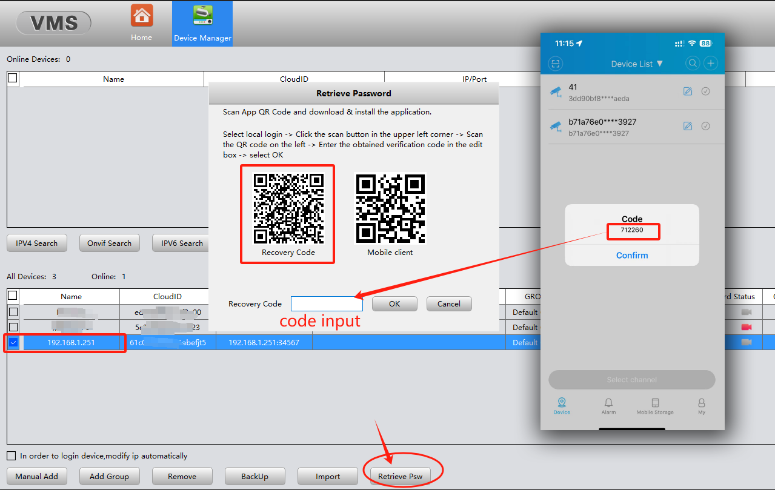This screenshot has height=490, width=775.
Task: Click the Name header in Online Devices table
Action: [x=113, y=79]
